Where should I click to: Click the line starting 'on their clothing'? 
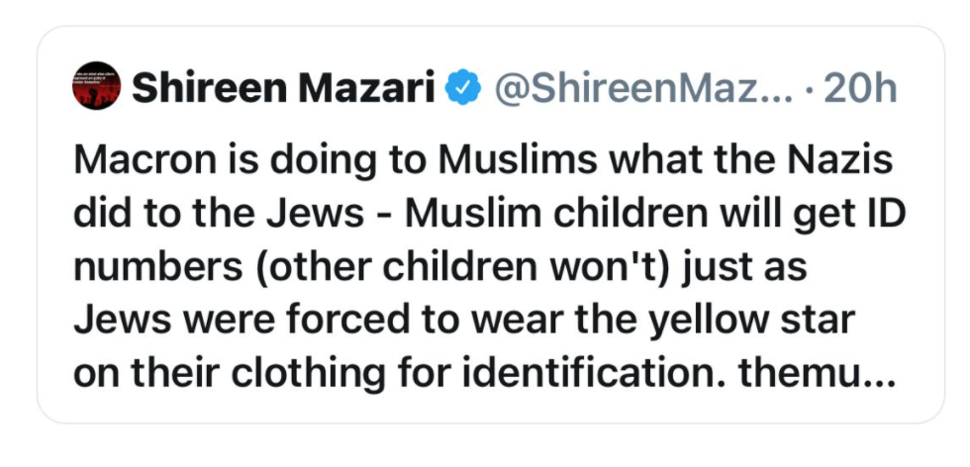click(483, 374)
